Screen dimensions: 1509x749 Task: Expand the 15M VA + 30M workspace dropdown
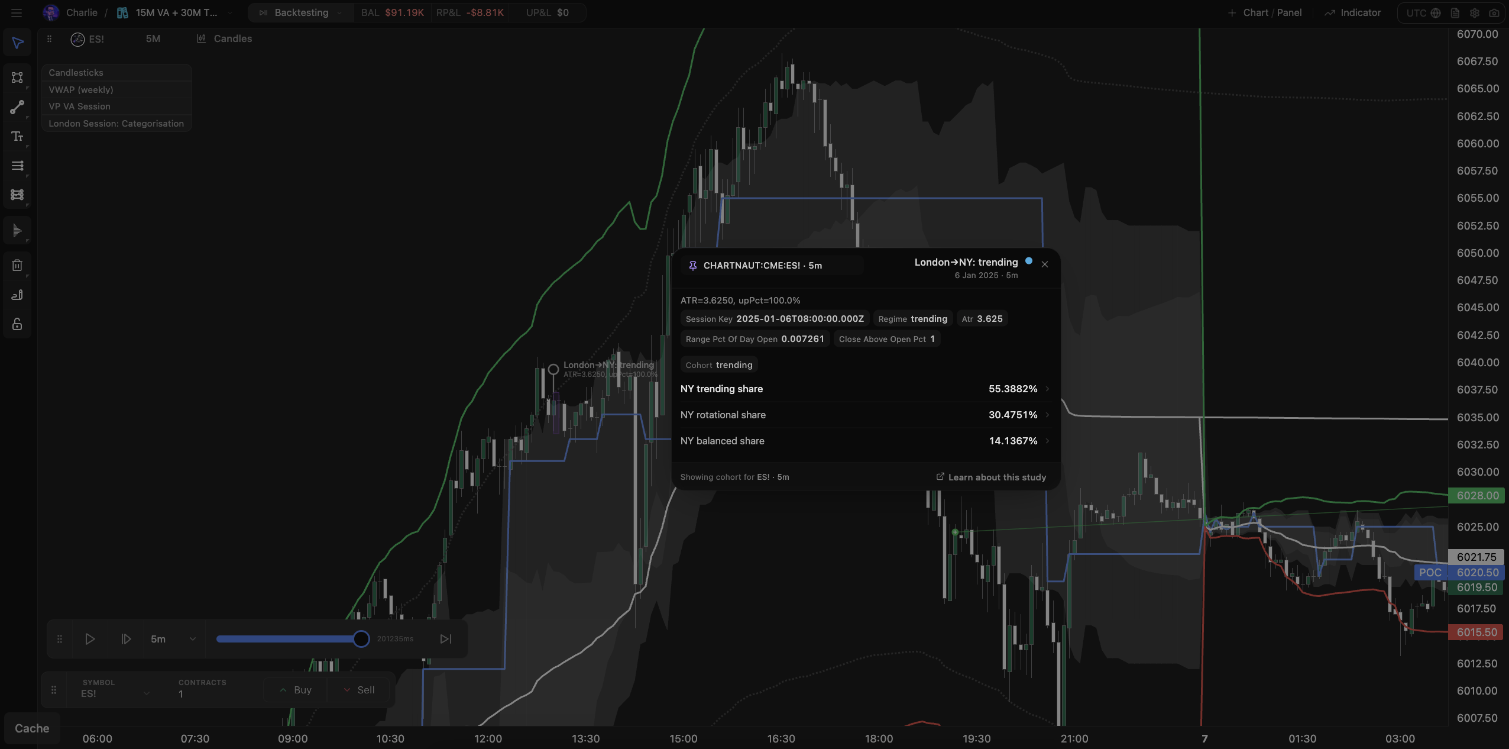(x=231, y=12)
